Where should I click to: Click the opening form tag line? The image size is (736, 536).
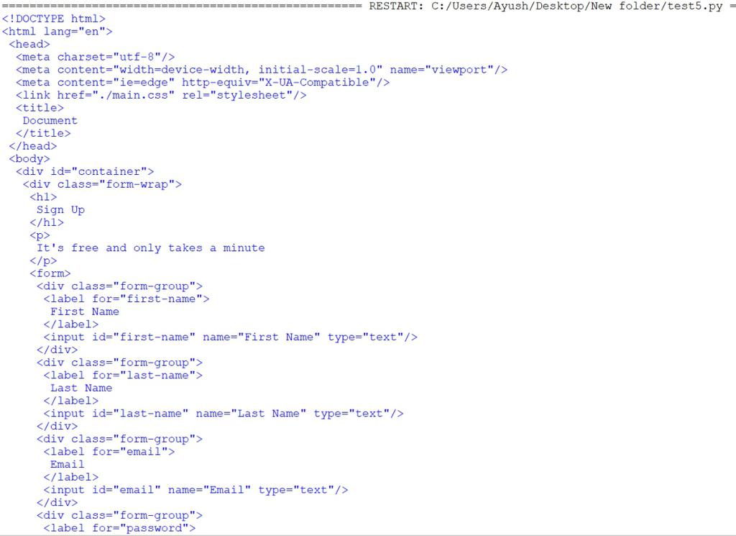pyautogui.click(x=50, y=273)
